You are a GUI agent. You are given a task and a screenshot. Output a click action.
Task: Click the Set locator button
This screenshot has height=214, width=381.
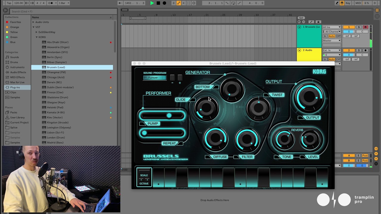301,18
